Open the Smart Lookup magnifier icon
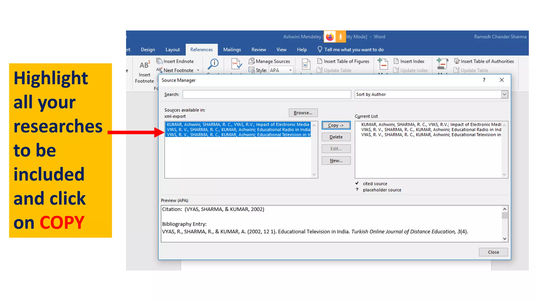536x301 pixels. click(x=213, y=64)
